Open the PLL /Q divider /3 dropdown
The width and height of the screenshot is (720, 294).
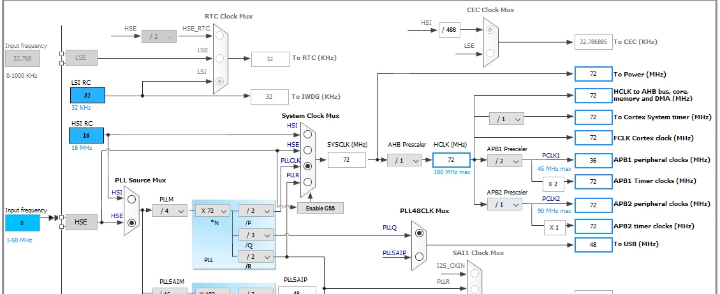pyautogui.click(x=256, y=236)
